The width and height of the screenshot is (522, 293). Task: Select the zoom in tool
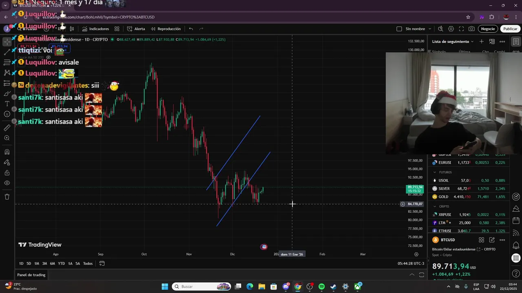tap(7, 138)
